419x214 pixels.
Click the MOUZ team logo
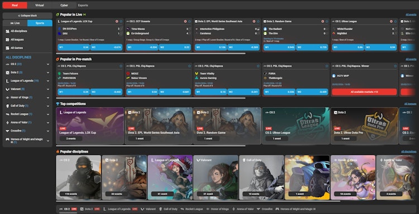[x=128, y=74]
